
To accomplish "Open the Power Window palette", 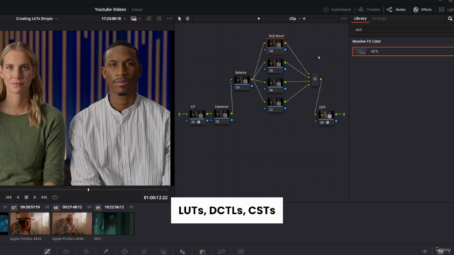I will (x=125, y=251).
